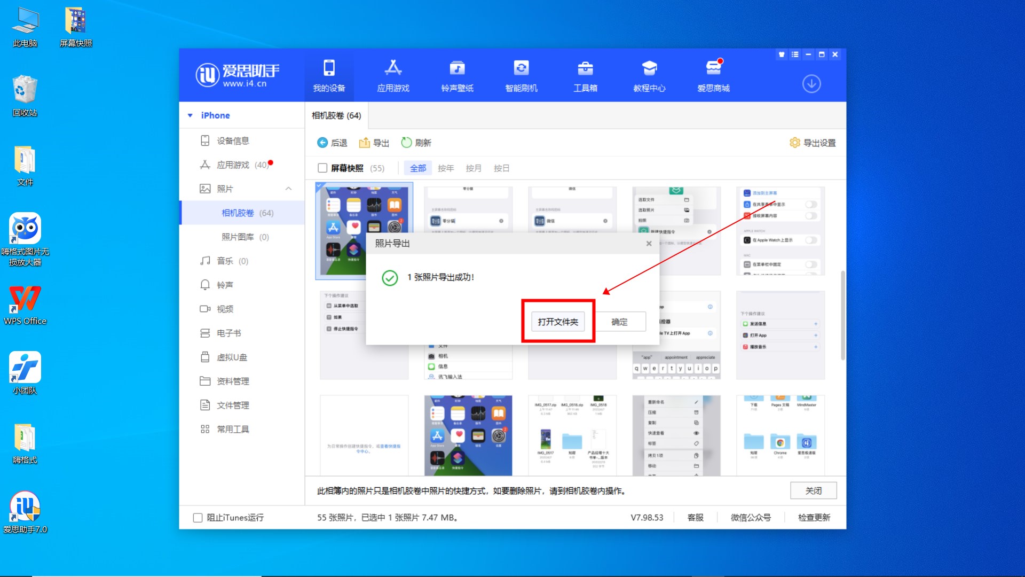Screen dimensions: 1025x577
Task: Collapse the iPhone device tree arrow
Action: pos(190,115)
